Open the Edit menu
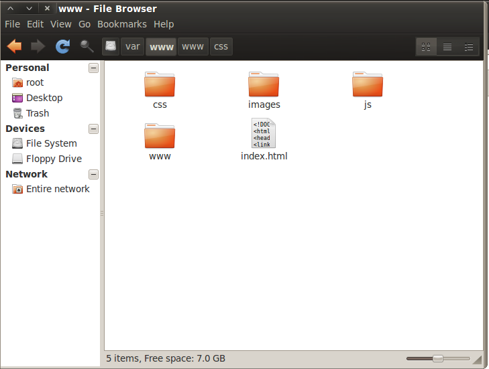The width and height of the screenshot is (489, 369). click(x=36, y=24)
